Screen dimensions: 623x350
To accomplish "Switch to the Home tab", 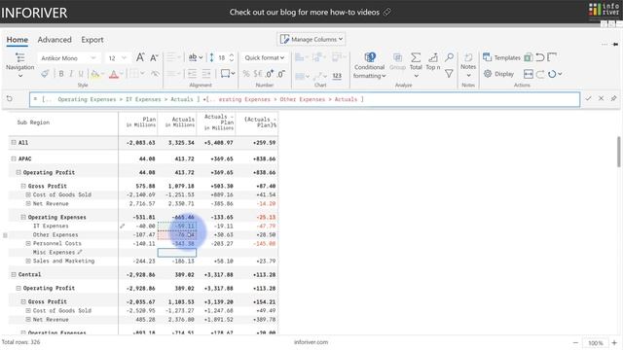I will [18, 40].
